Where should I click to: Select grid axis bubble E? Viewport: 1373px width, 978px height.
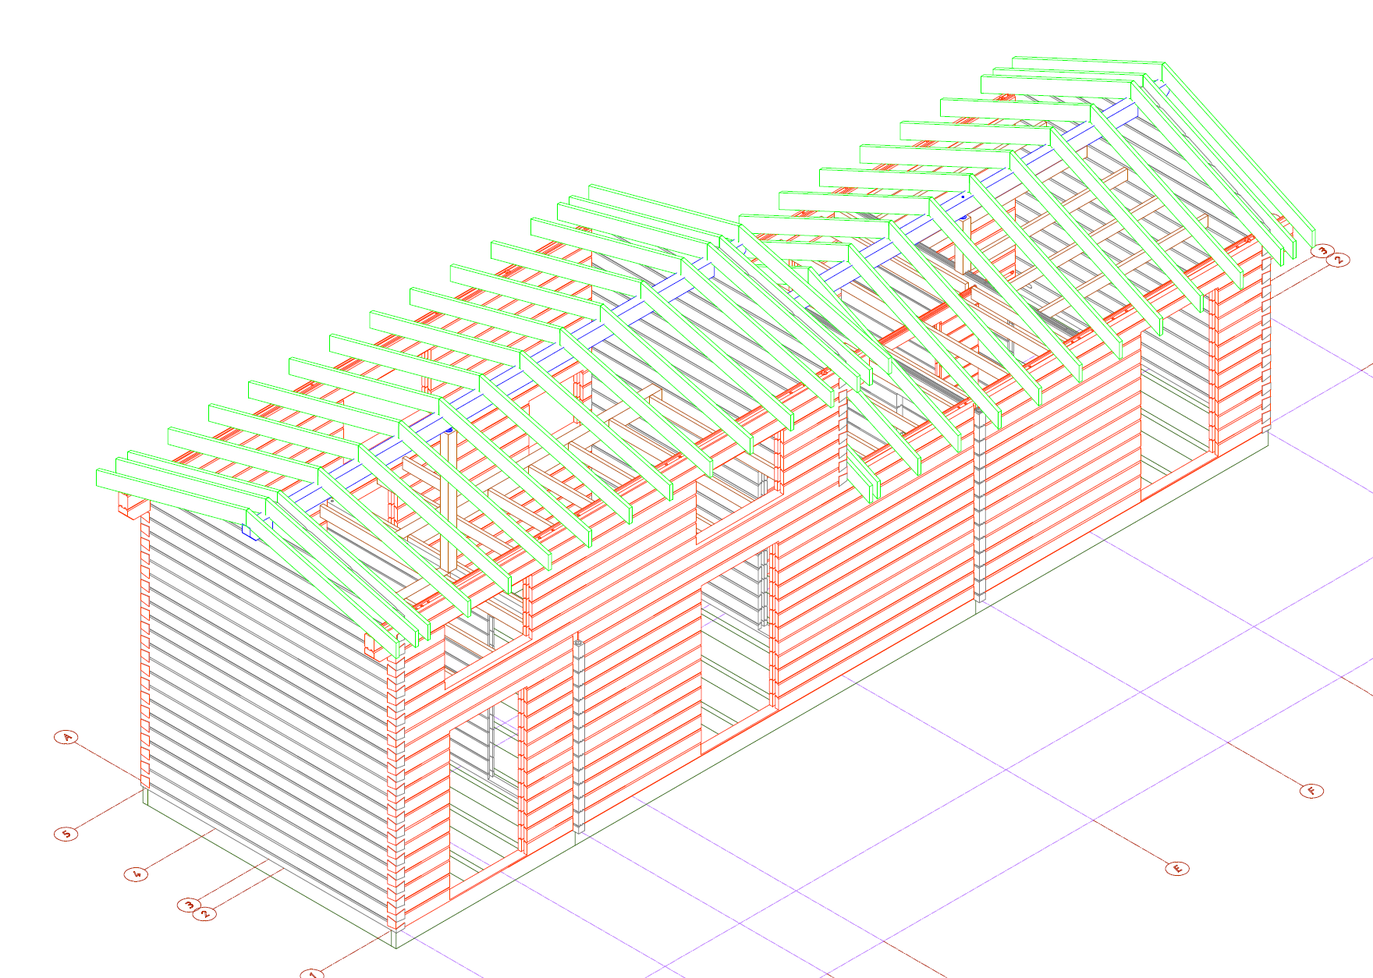tap(1177, 868)
